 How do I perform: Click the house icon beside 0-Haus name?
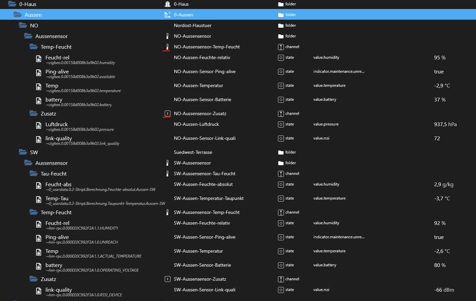pyautogui.click(x=168, y=4)
